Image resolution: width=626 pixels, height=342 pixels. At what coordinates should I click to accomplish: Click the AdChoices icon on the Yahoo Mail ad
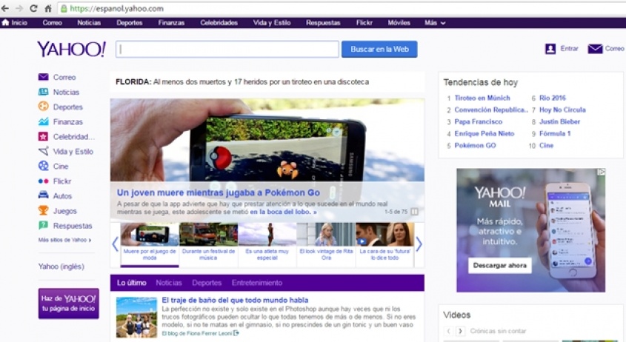602,172
